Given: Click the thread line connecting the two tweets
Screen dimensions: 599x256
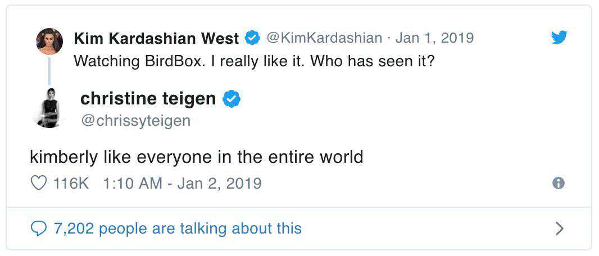Looking at the screenshot, I should click(49, 71).
